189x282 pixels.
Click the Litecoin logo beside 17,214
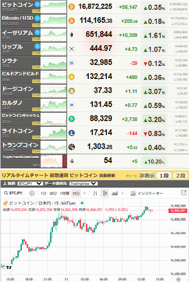72,133
